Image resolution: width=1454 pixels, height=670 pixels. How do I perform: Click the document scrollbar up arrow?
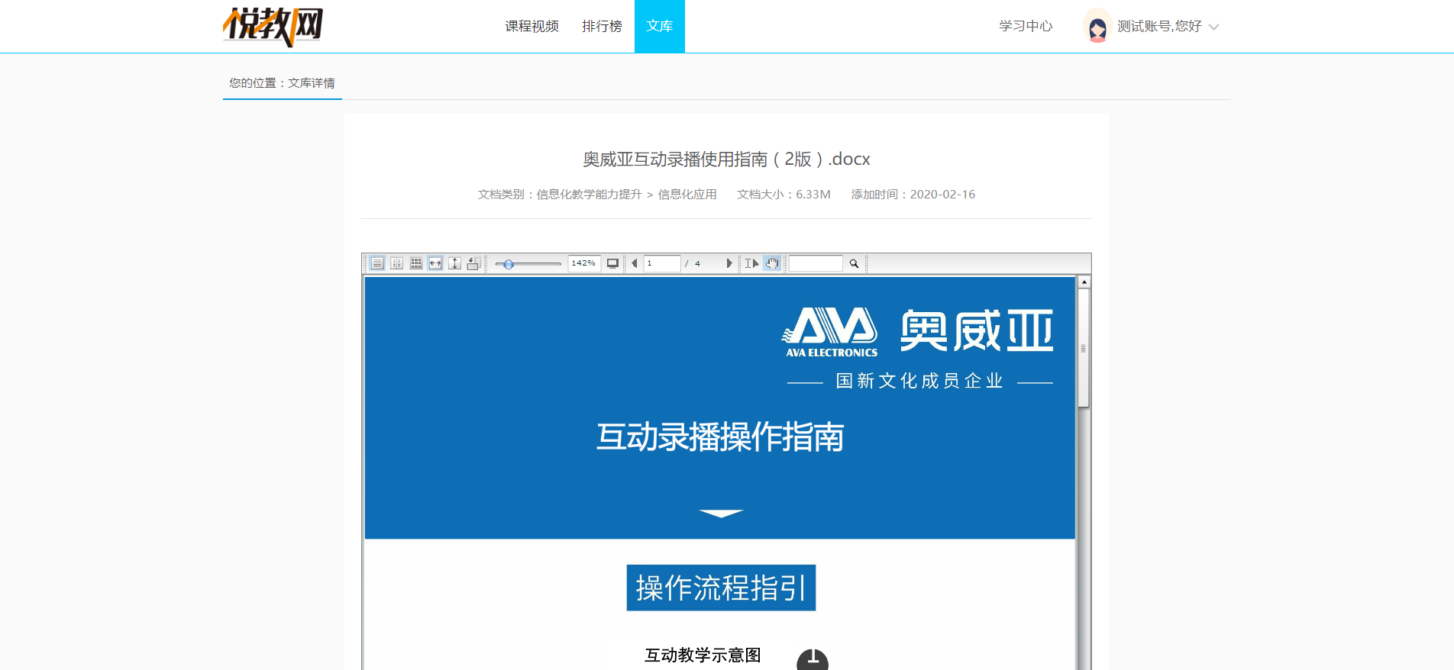click(1084, 282)
